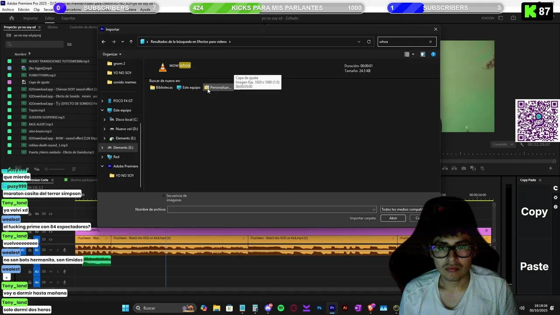
Task: Toggle the preview pane icon
Action: (x=423, y=54)
